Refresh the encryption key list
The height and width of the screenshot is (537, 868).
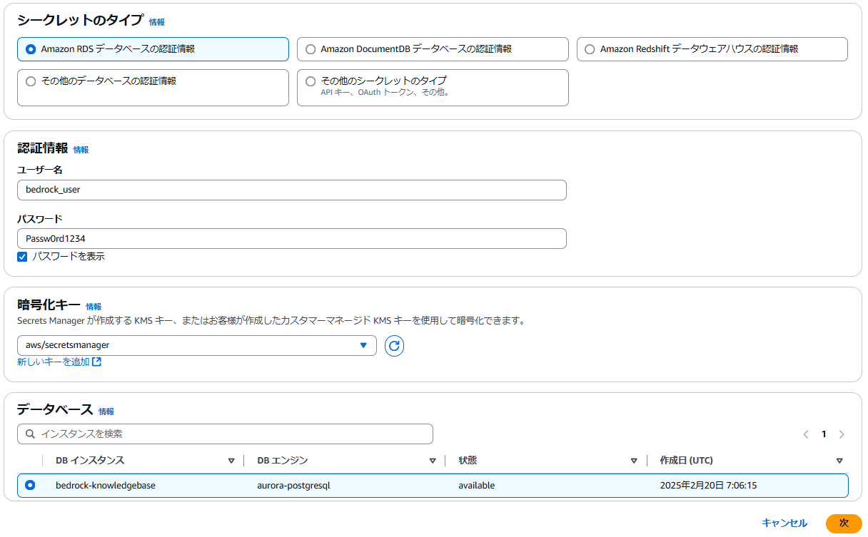394,346
